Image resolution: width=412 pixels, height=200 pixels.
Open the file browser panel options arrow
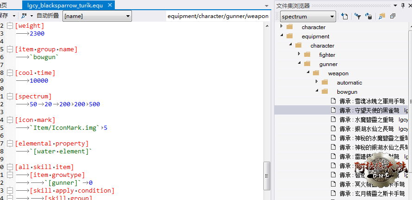click(394, 5)
